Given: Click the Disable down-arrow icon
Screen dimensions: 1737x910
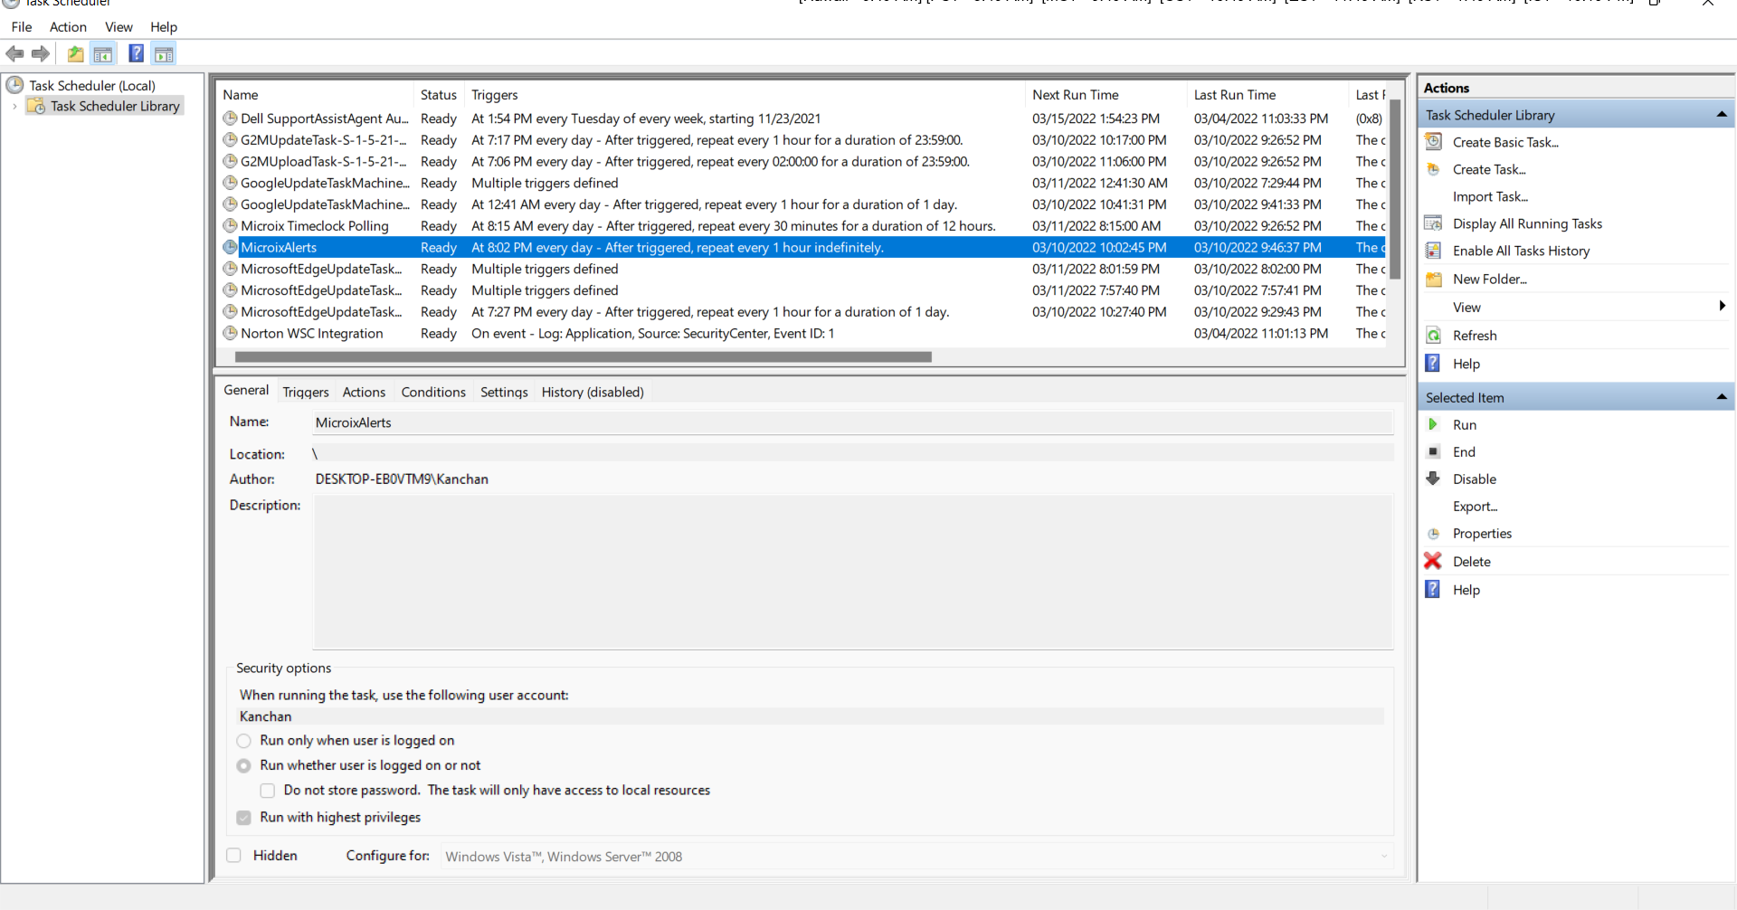Looking at the screenshot, I should [x=1433, y=479].
